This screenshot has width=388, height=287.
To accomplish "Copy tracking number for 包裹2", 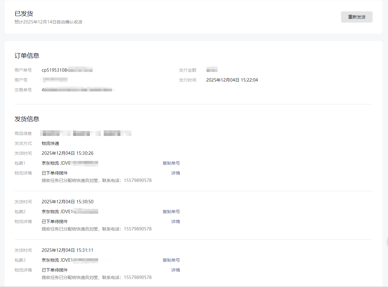I will click(171, 212).
